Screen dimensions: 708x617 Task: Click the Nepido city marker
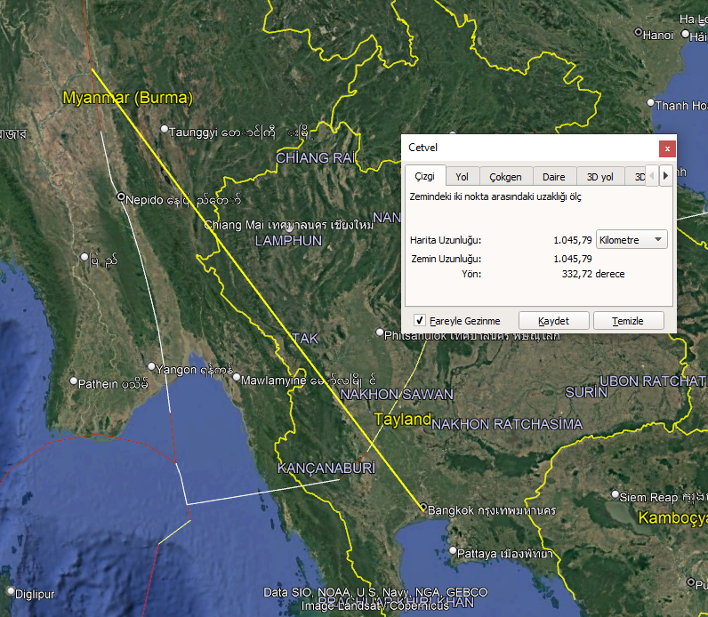tap(121, 196)
